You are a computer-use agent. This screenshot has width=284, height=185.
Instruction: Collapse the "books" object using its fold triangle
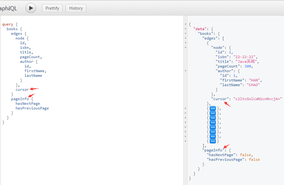pos(185,33)
